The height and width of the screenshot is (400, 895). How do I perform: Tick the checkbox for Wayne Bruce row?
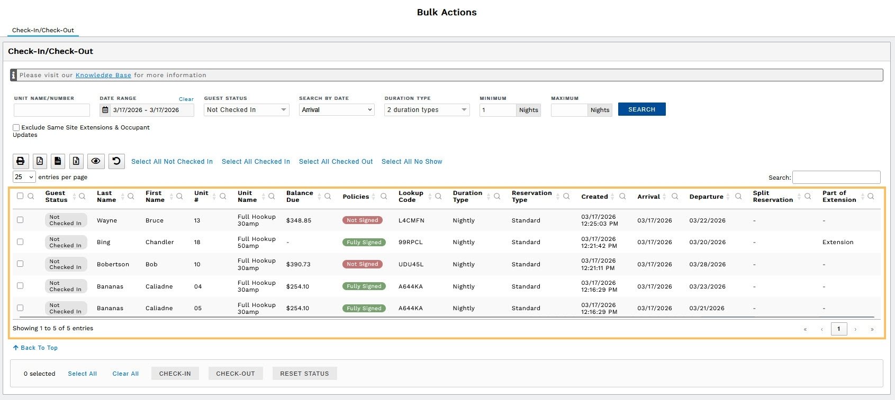20,220
